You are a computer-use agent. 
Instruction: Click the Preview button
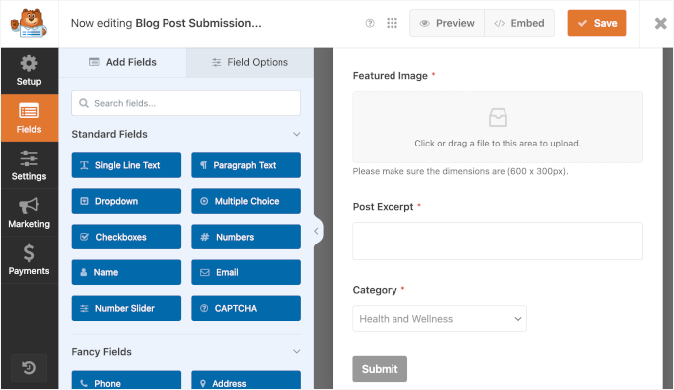pyautogui.click(x=447, y=23)
